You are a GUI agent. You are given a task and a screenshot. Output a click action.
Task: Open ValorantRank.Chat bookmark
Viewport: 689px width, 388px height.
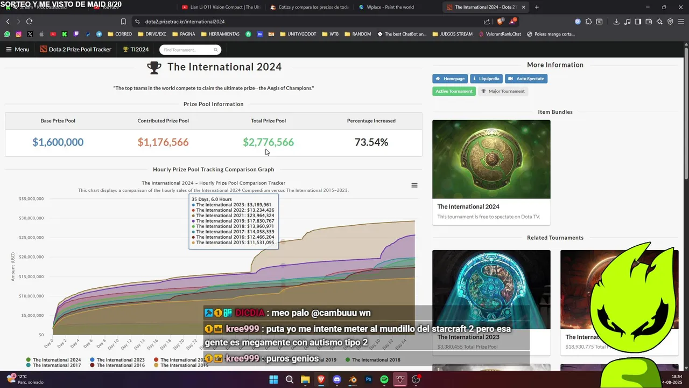coord(500,34)
